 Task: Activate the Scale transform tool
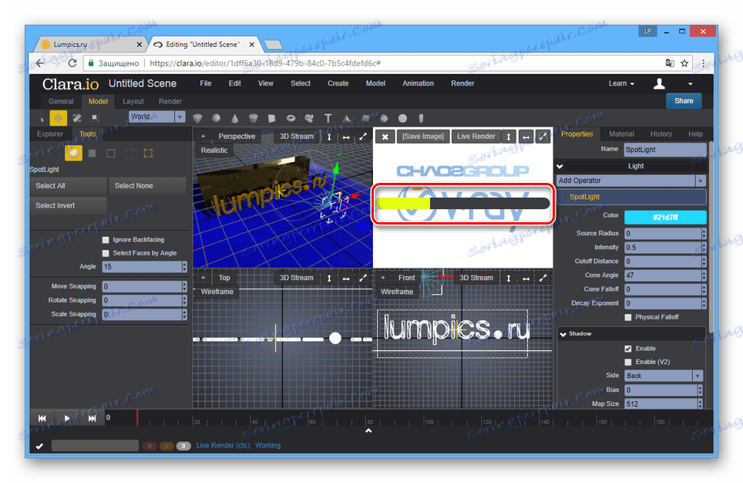click(96, 118)
